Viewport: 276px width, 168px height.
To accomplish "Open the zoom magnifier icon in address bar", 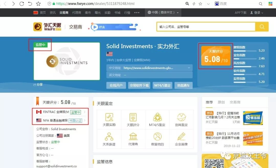I will coord(187,4).
